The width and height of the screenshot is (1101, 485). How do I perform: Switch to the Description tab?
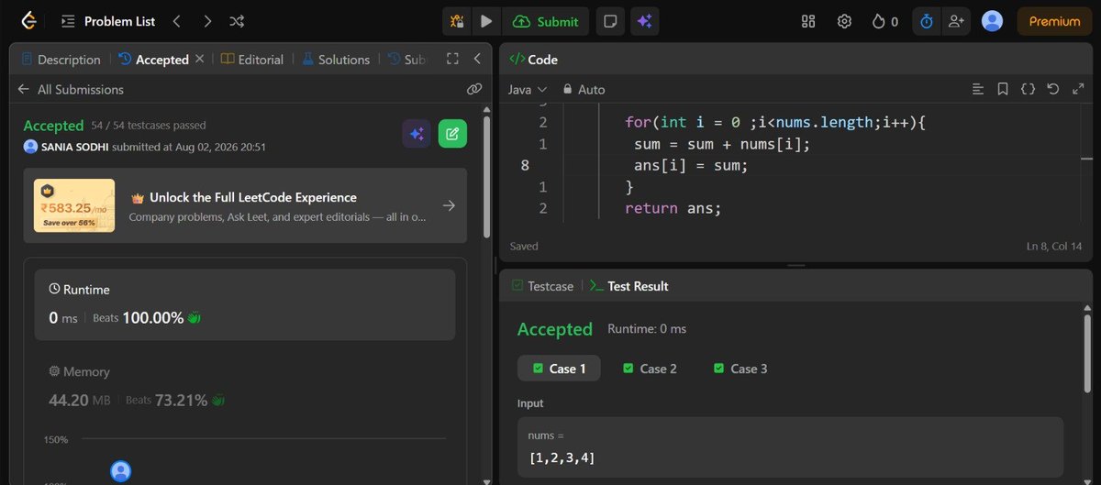click(x=61, y=60)
